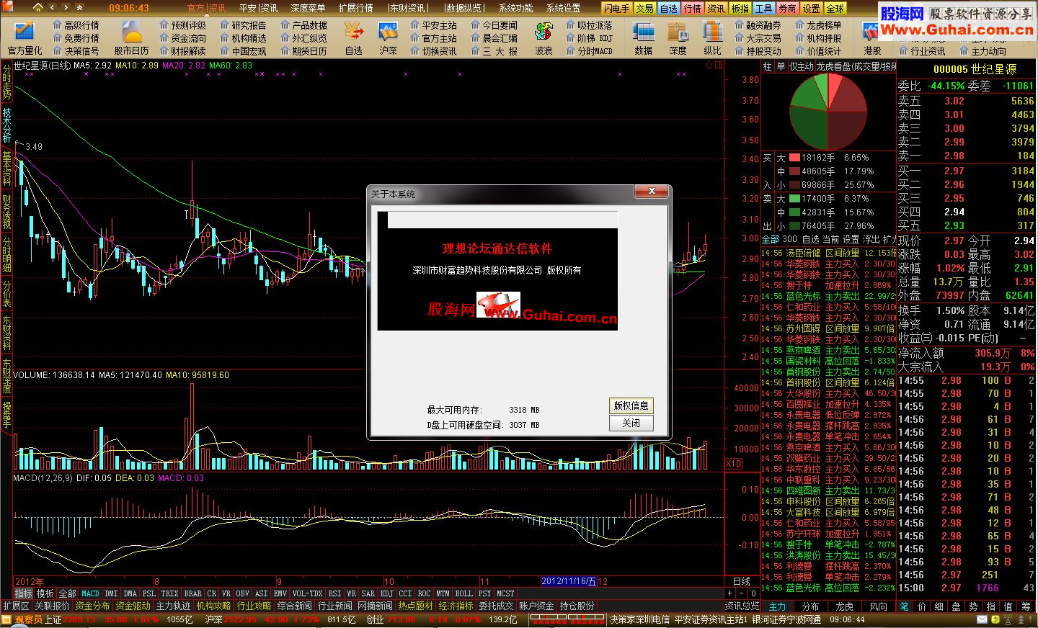1038x628 pixels.
Task: Click the bank icon beside 吸拉派落
Action: (x=570, y=24)
